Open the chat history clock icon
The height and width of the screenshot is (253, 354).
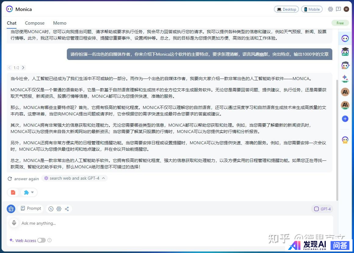[x=51, y=209]
